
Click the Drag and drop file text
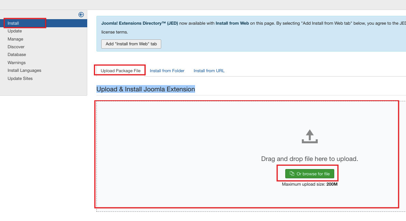310,159
